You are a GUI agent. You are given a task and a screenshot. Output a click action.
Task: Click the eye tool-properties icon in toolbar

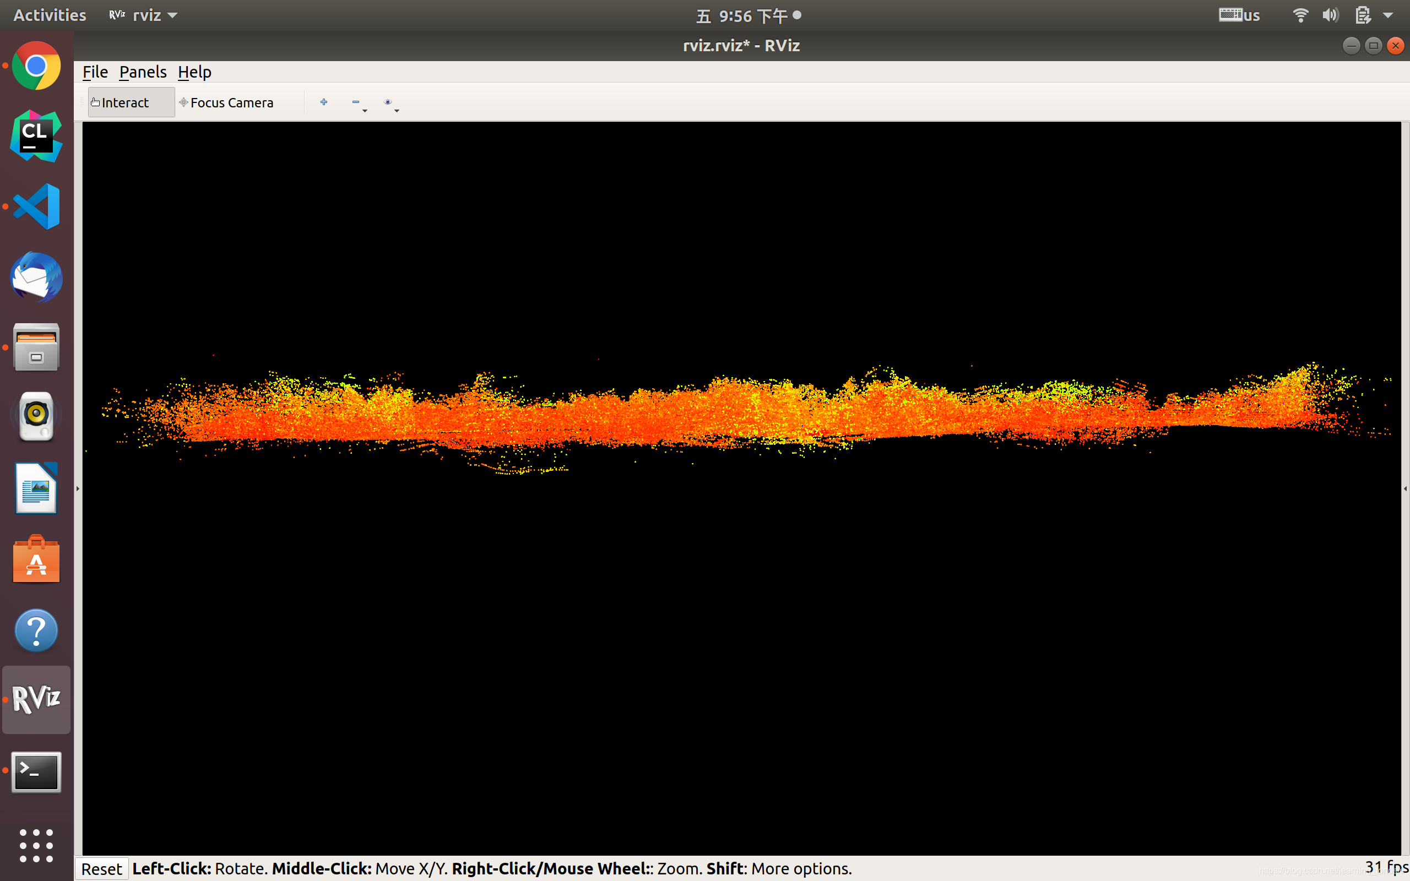pyautogui.click(x=387, y=102)
